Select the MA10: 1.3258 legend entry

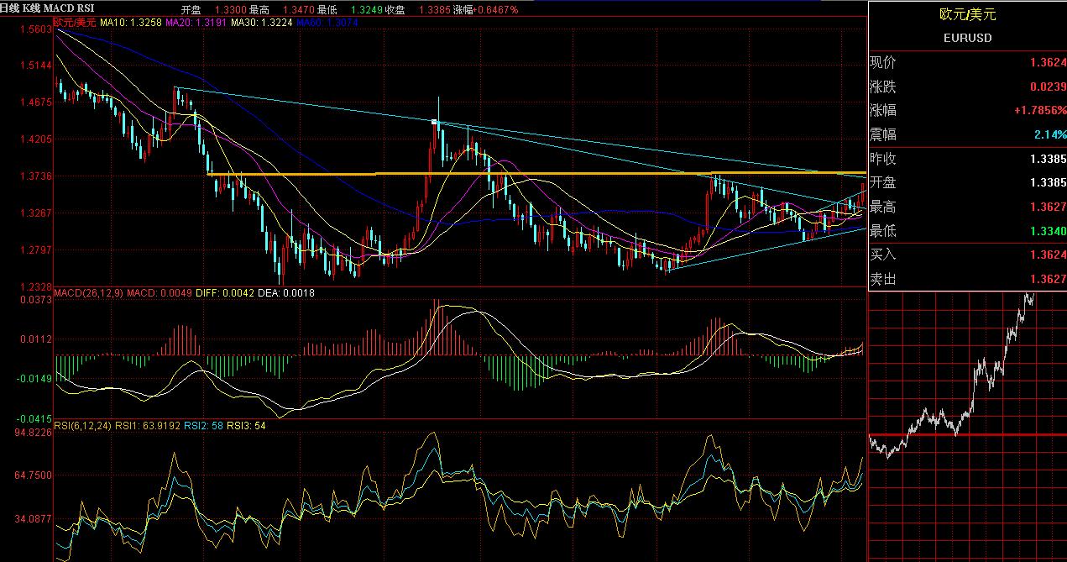coord(131,23)
